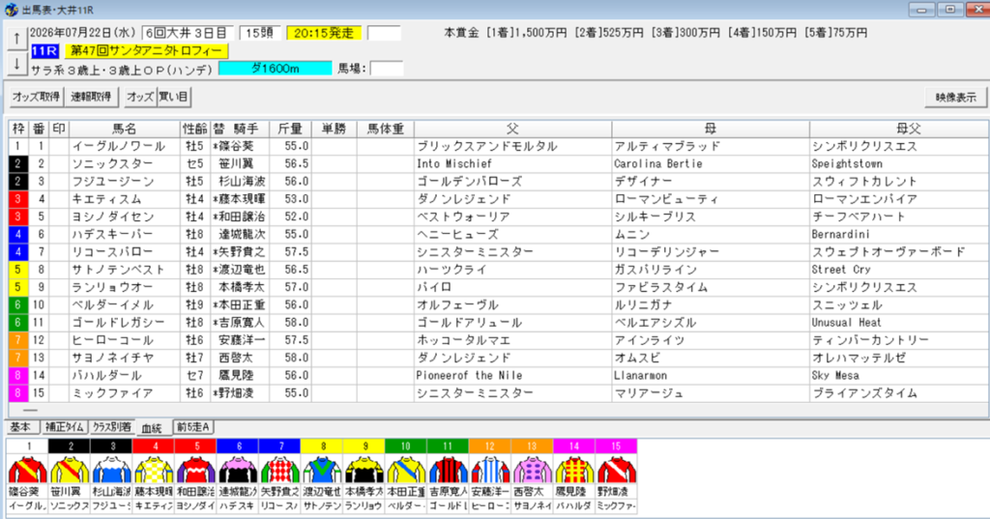Click the 枠 column header
The image size is (990, 519).
18,129
